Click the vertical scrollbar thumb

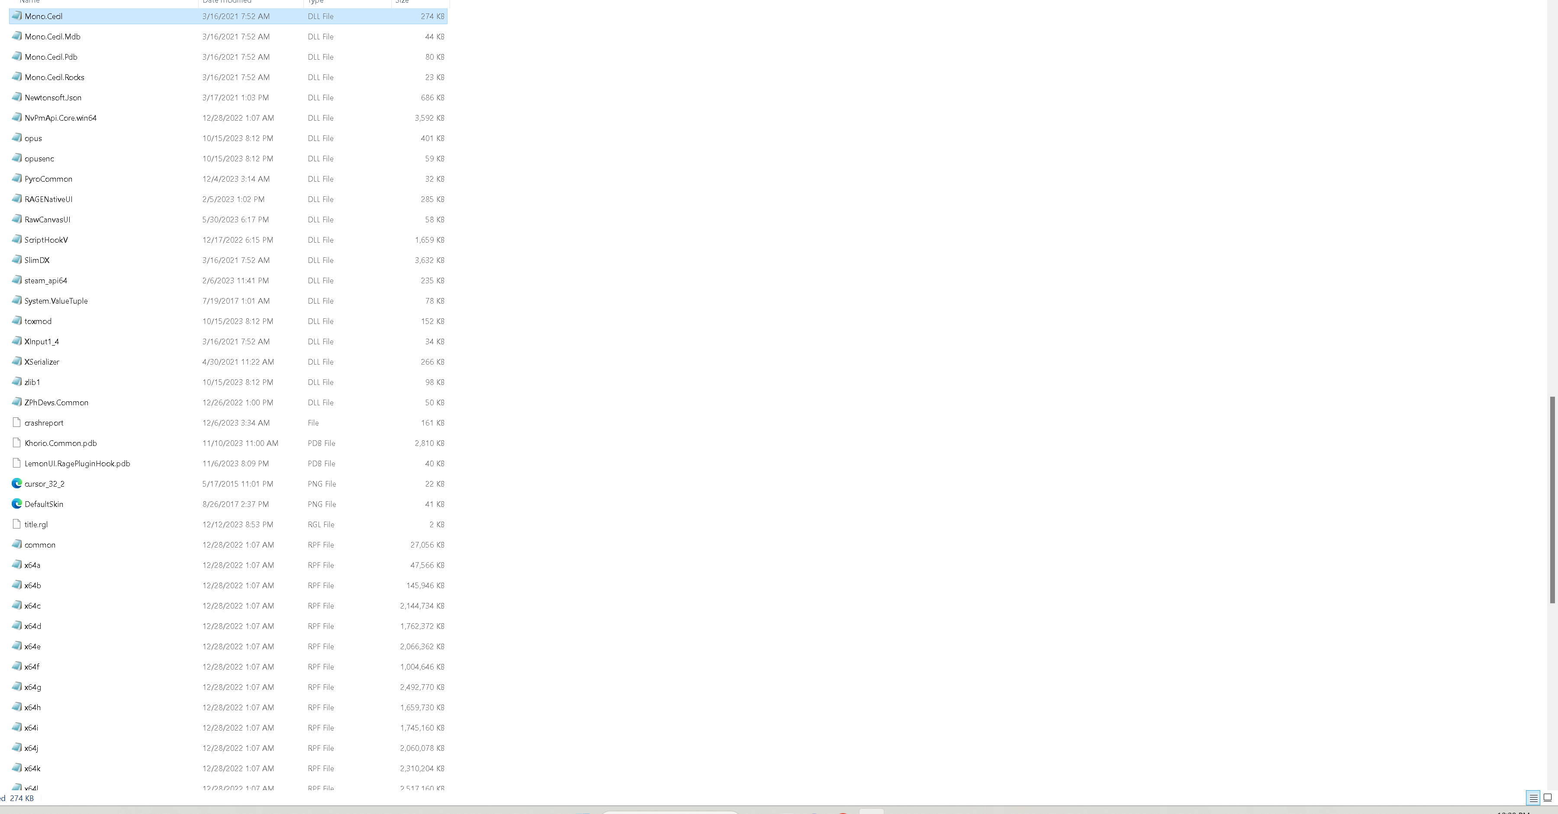[1552, 499]
